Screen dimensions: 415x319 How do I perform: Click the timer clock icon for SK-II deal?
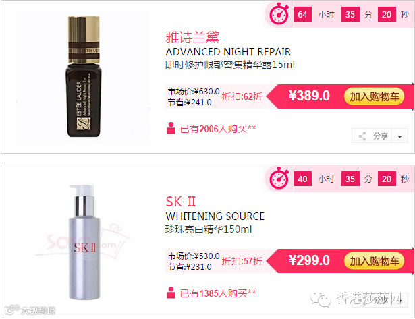279,178
